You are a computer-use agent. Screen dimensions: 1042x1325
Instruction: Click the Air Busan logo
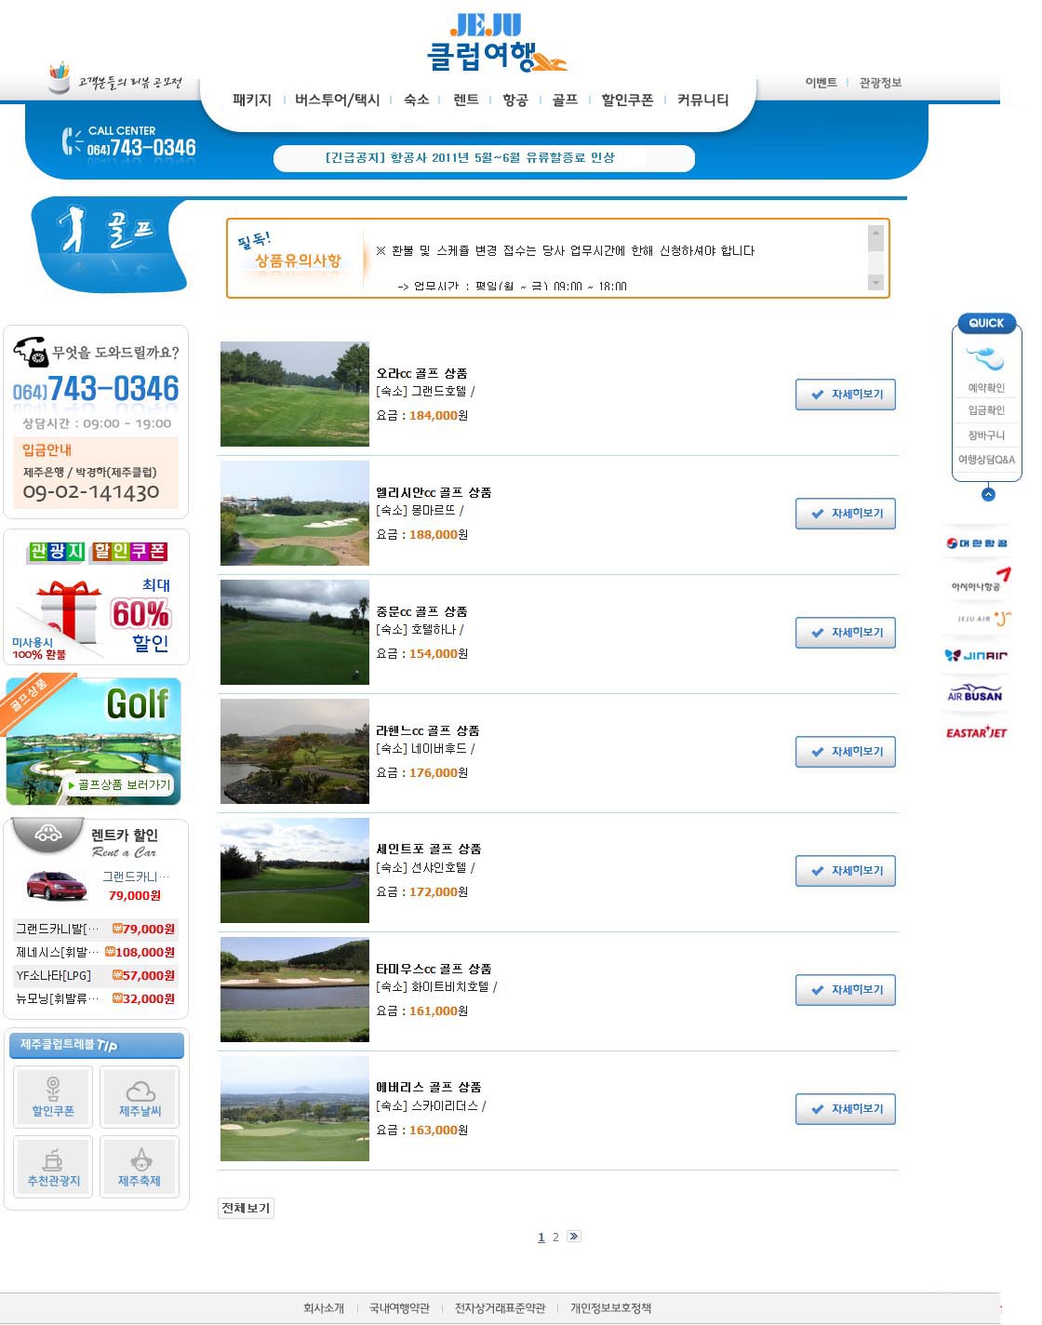pos(975,694)
